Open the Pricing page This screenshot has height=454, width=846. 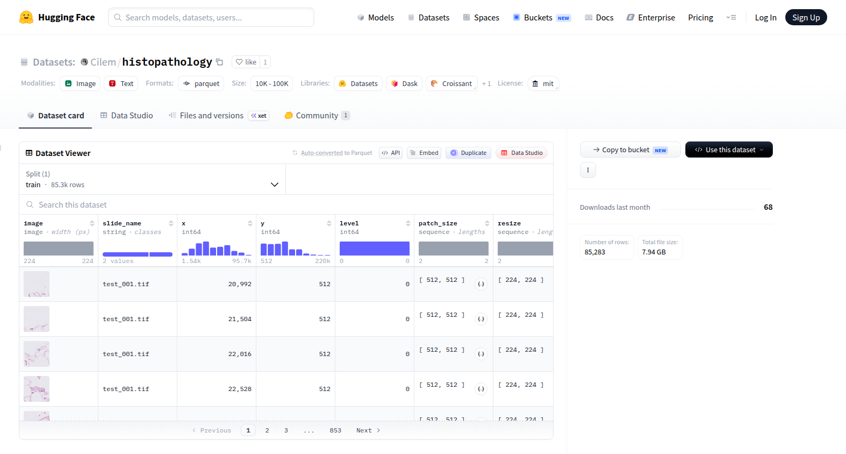tap(700, 18)
